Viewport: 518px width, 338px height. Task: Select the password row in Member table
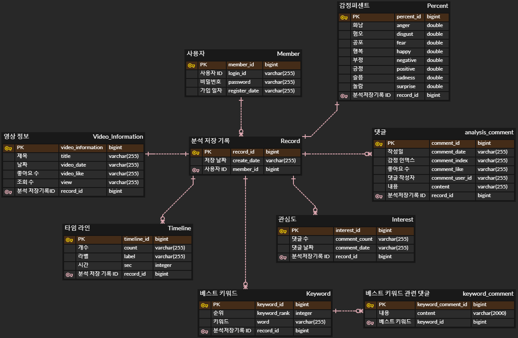coord(243,82)
